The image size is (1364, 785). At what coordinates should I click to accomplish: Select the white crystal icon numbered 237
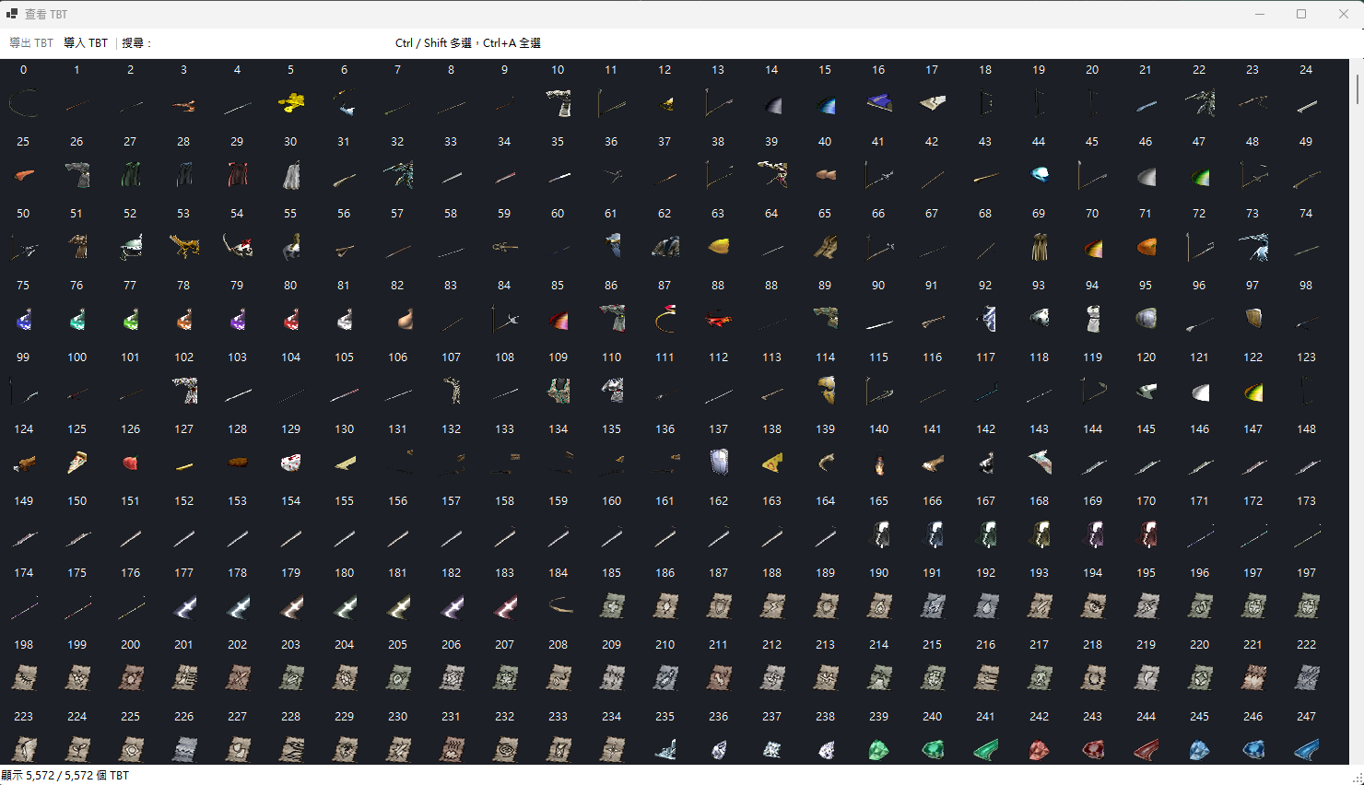coord(772,749)
